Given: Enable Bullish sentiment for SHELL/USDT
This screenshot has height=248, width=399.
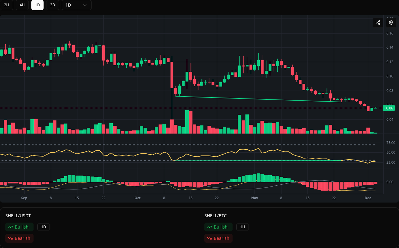Looking at the screenshot, I should (19, 227).
